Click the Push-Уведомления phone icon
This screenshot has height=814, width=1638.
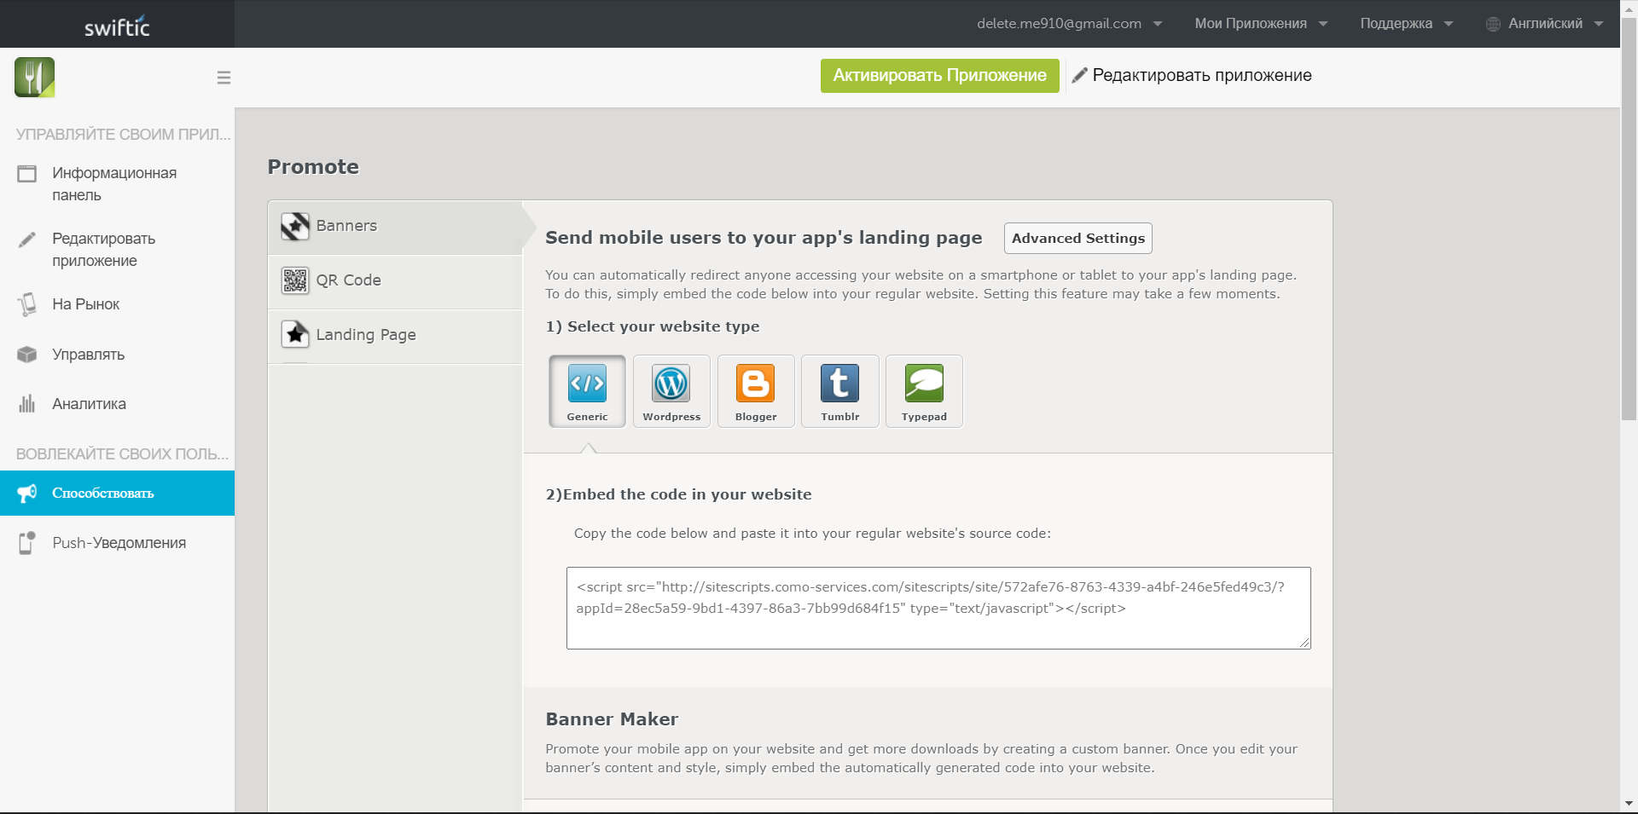tap(27, 543)
